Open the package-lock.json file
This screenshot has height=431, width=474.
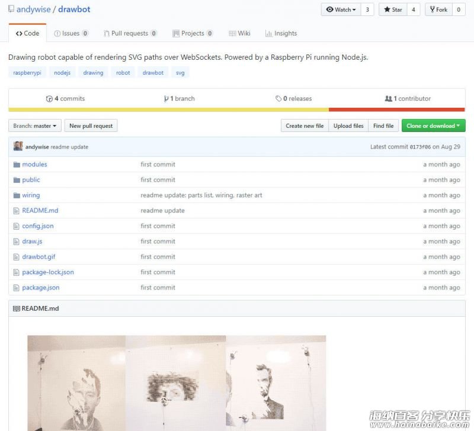tap(48, 272)
